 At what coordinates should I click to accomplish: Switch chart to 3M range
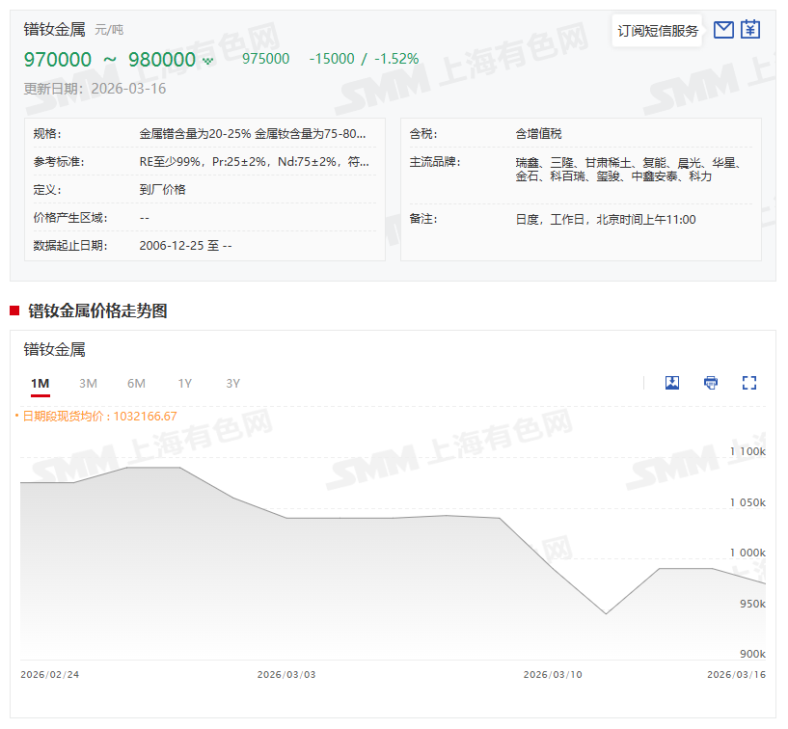tap(88, 384)
